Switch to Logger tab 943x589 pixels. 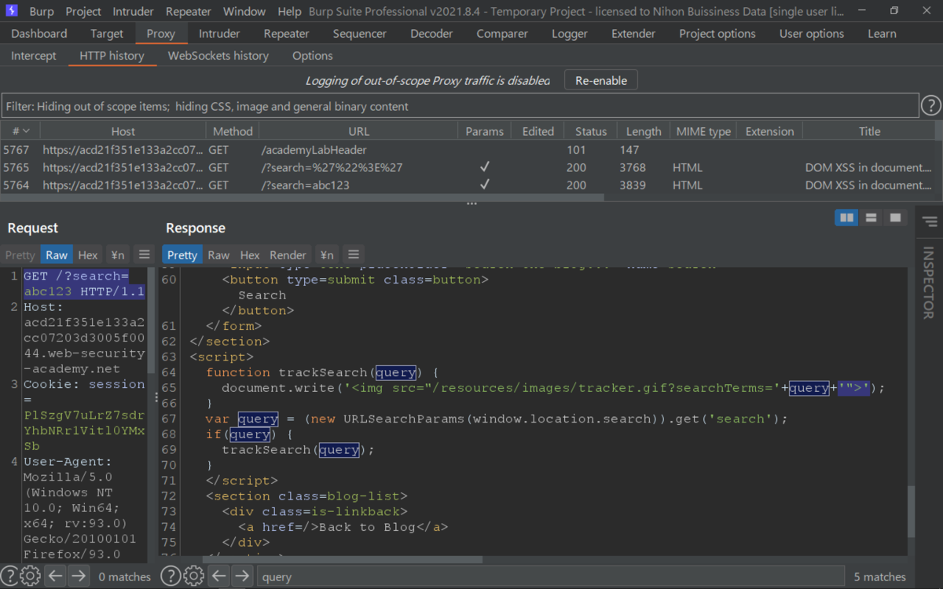[570, 34]
